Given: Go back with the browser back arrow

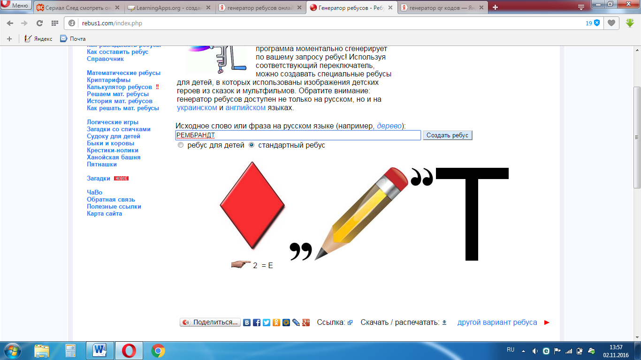Looking at the screenshot, I should 10,23.
